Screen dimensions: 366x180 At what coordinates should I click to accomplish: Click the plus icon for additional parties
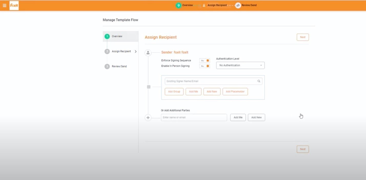[148, 118]
